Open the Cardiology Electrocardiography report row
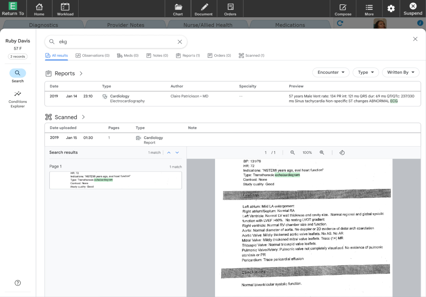Image resolution: width=426 pixels, height=297 pixels. (x=233, y=99)
